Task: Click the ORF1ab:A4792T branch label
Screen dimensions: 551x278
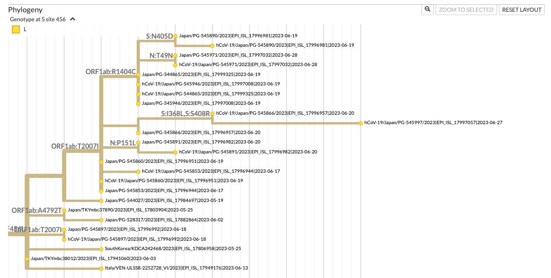Action: tap(37, 210)
